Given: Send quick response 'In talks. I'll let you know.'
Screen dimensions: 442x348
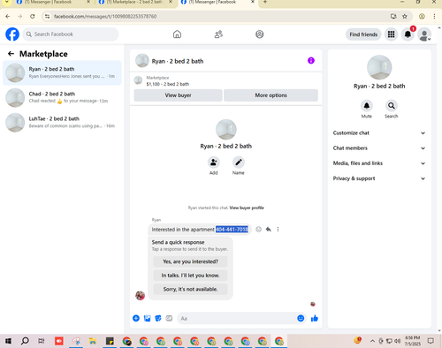Looking at the screenshot, I should pyautogui.click(x=190, y=276).
